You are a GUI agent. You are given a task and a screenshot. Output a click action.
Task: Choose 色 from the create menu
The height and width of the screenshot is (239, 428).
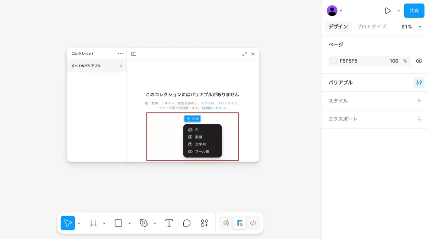coord(197,130)
